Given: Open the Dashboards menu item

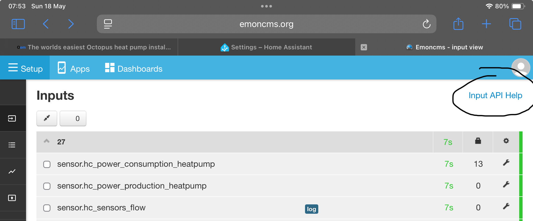Looking at the screenshot, I should tap(134, 69).
